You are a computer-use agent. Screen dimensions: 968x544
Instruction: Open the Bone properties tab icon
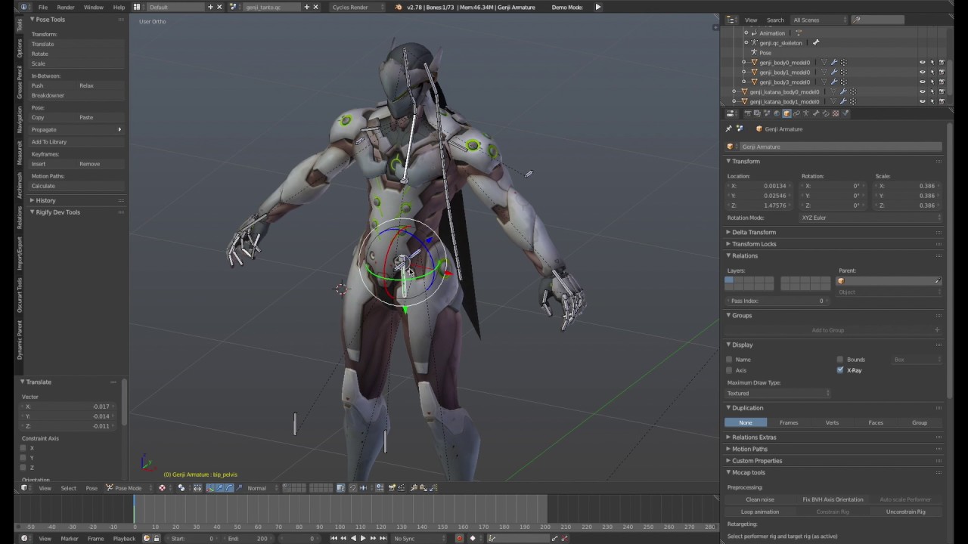click(816, 113)
